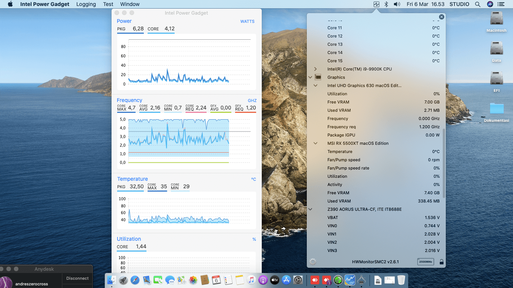Open Launchpad from the Dock
The image size is (513, 288).
123,280
